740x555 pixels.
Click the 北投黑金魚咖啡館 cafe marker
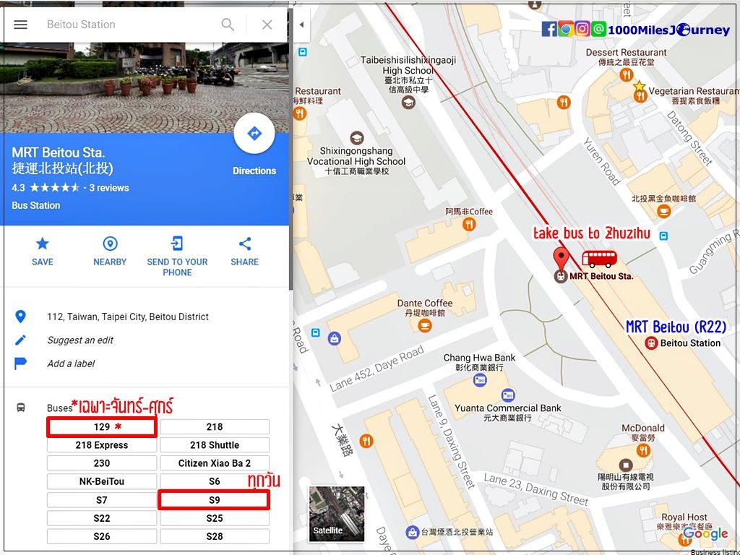click(663, 212)
